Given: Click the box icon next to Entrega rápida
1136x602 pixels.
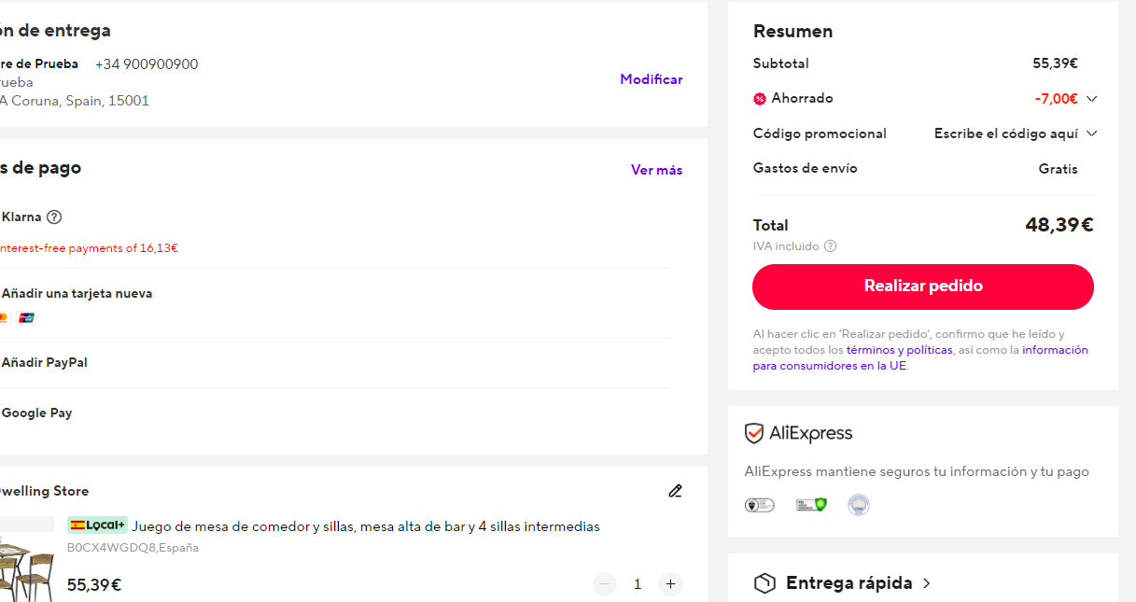Looking at the screenshot, I should click(x=764, y=583).
